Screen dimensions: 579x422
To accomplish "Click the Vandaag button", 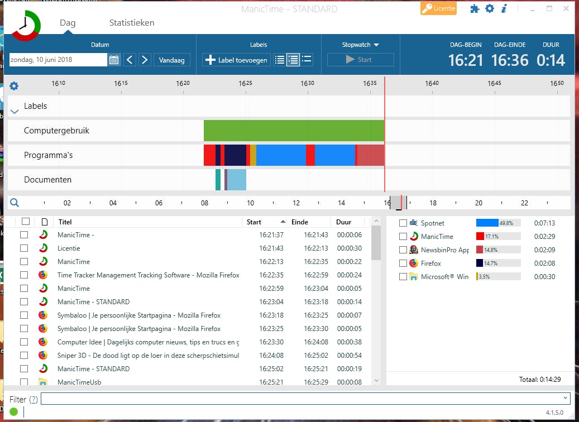I will 172,60.
